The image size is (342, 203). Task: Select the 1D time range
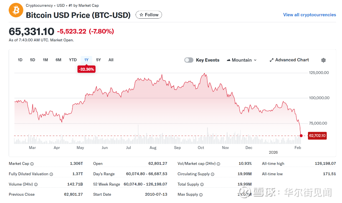pos(20,60)
